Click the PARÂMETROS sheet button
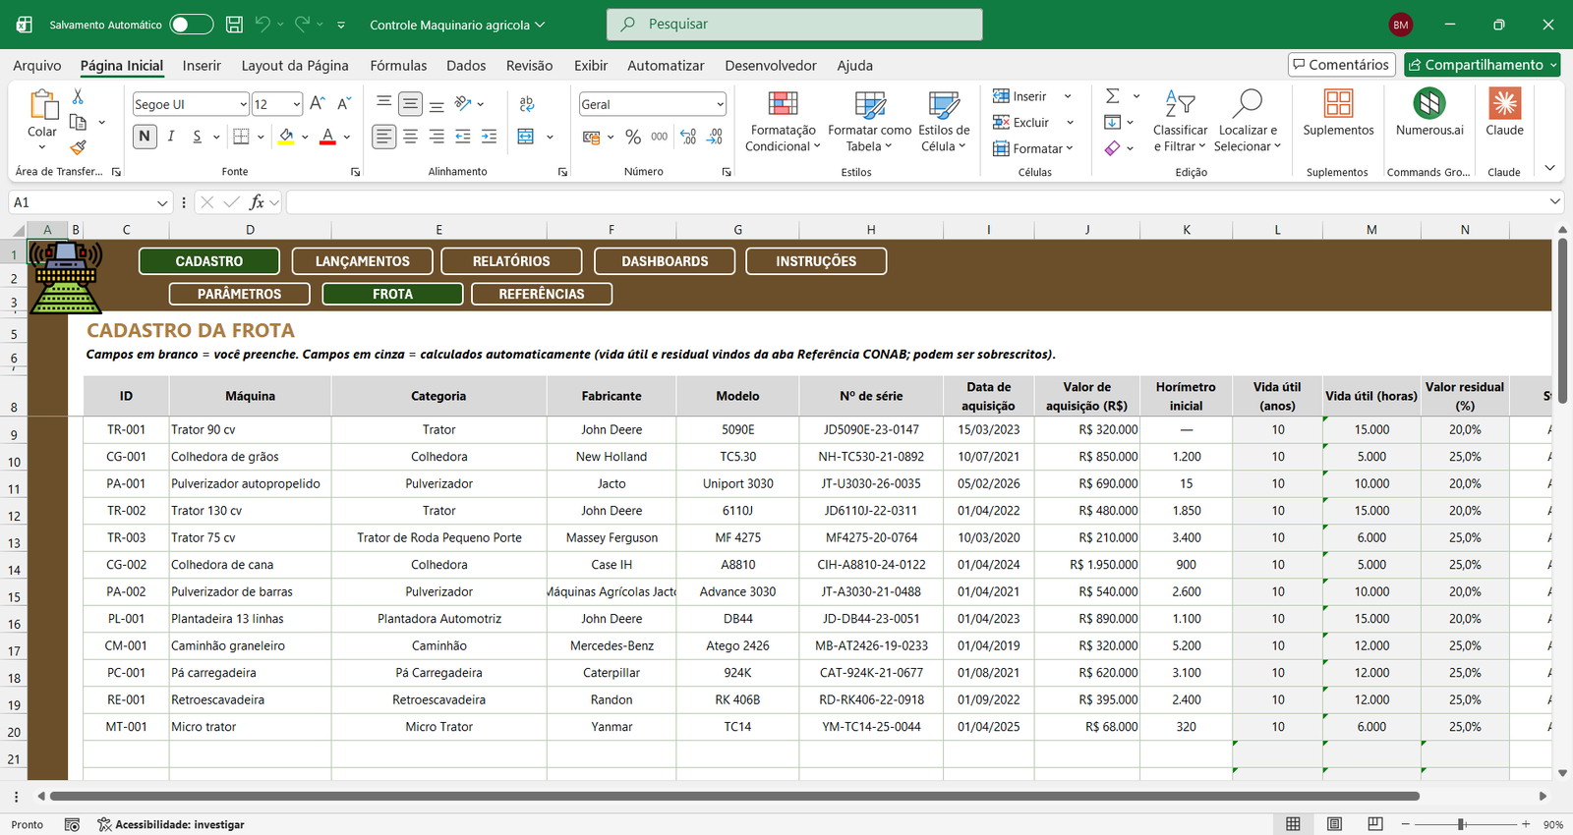Image resolution: width=1573 pixels, height=835 pixels. tap(240, 294)
